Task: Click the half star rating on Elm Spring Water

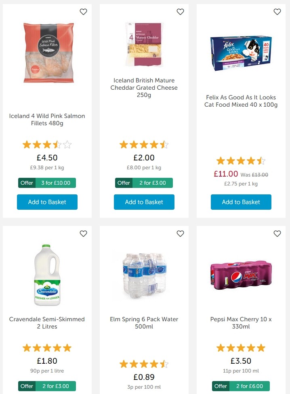Action: (164, 364)
